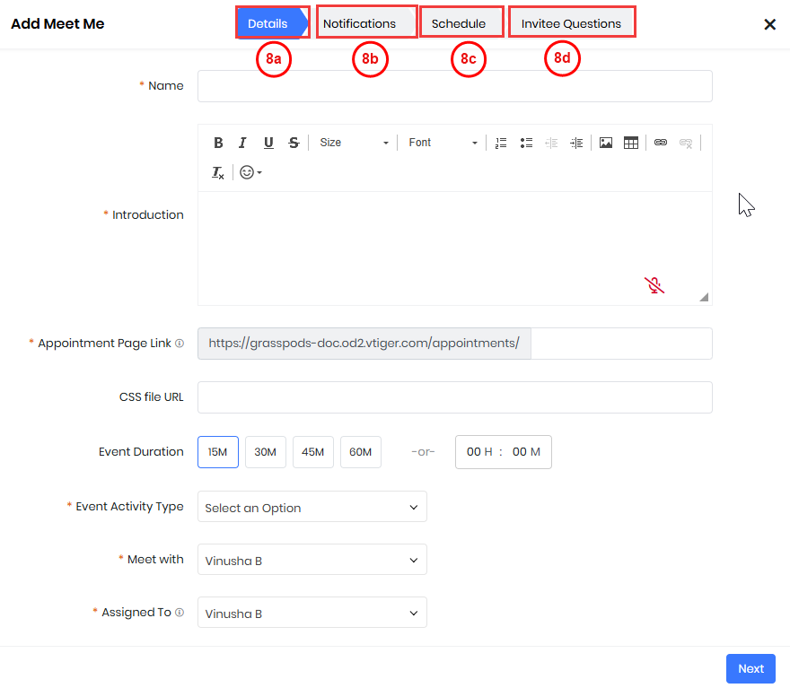Apply italic formatting in the editor

[242, 143]
